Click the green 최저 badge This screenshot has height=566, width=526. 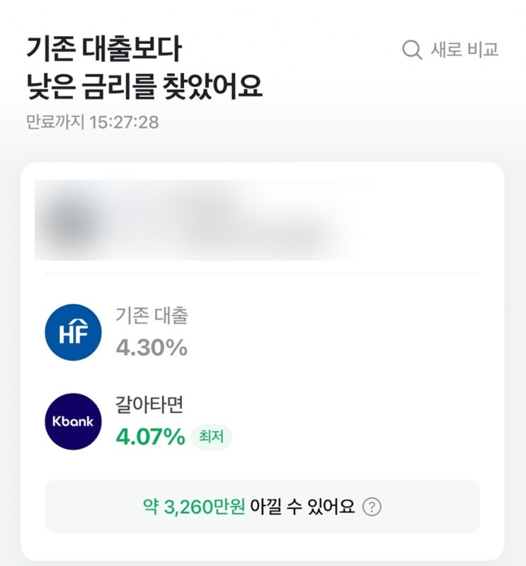211,437
